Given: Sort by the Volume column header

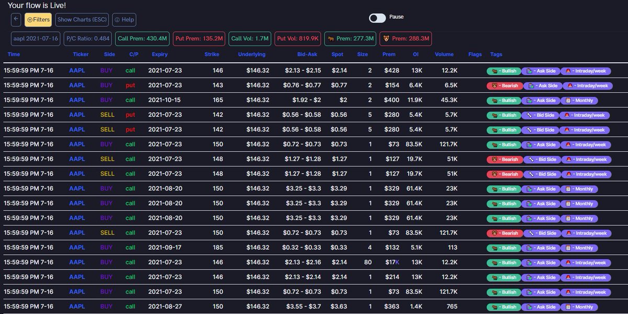Looking at the screenshot, I should [444, 54].
